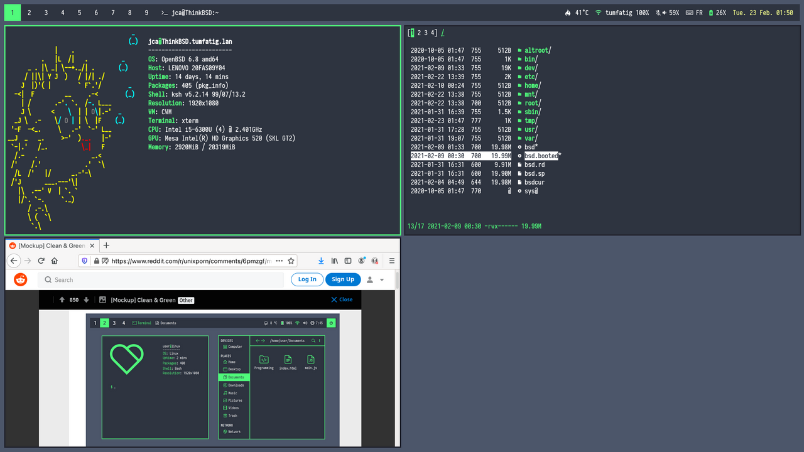
Task: Reload the reddit page
Action: coord(41,261)
